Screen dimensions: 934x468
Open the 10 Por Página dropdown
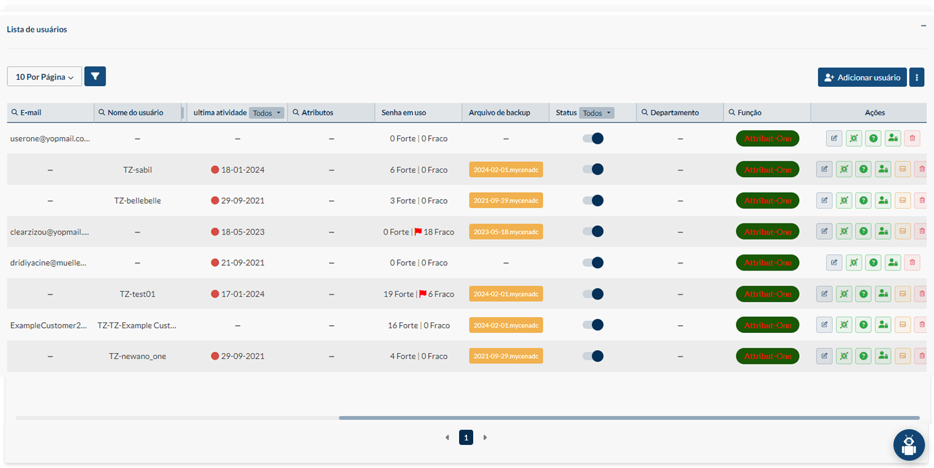[x=45, y=76]
